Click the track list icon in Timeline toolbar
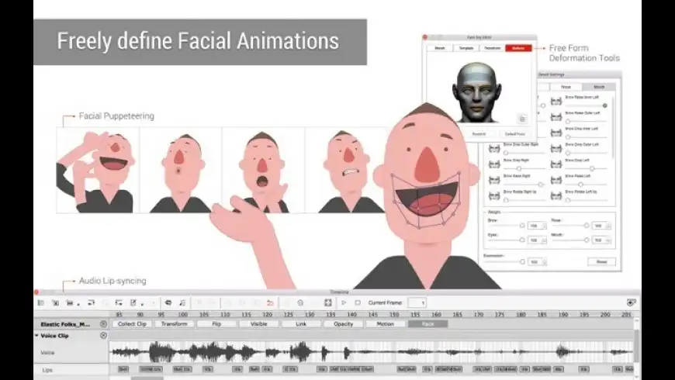 [41, 303]
